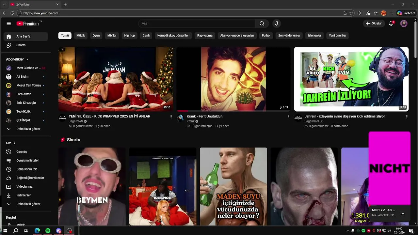Go to Shorts in the sidebar
The height and width of the screenshot is (235, 418).
pos(26,45)
